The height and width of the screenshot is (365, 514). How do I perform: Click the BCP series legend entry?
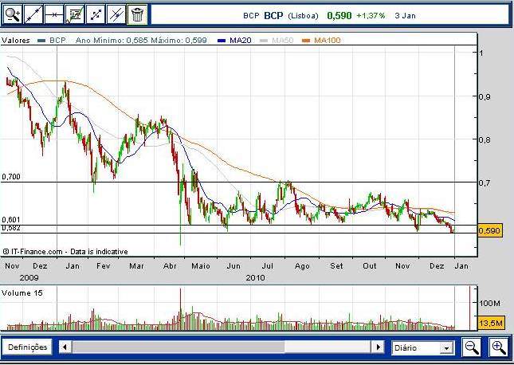coord(57,41)
